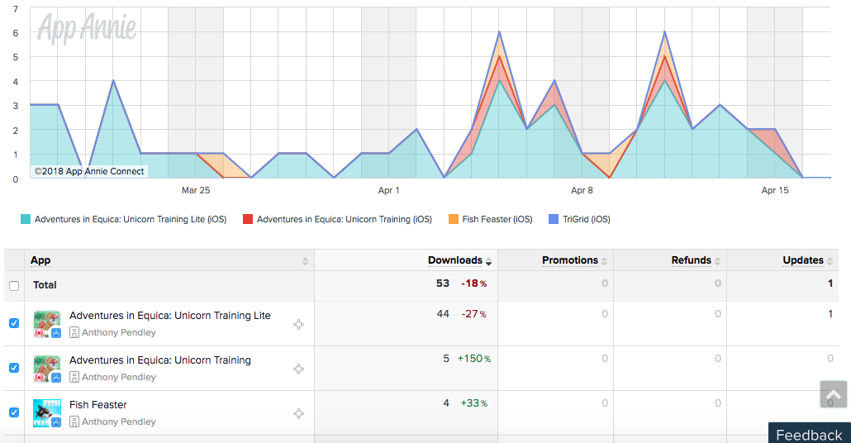
Task: Click publisher icon under Unicorn Training Lite
Action: click(74, 332)
